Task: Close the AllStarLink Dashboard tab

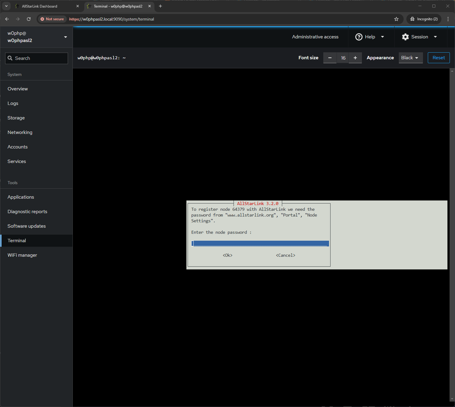Action: tap(78, 6)
